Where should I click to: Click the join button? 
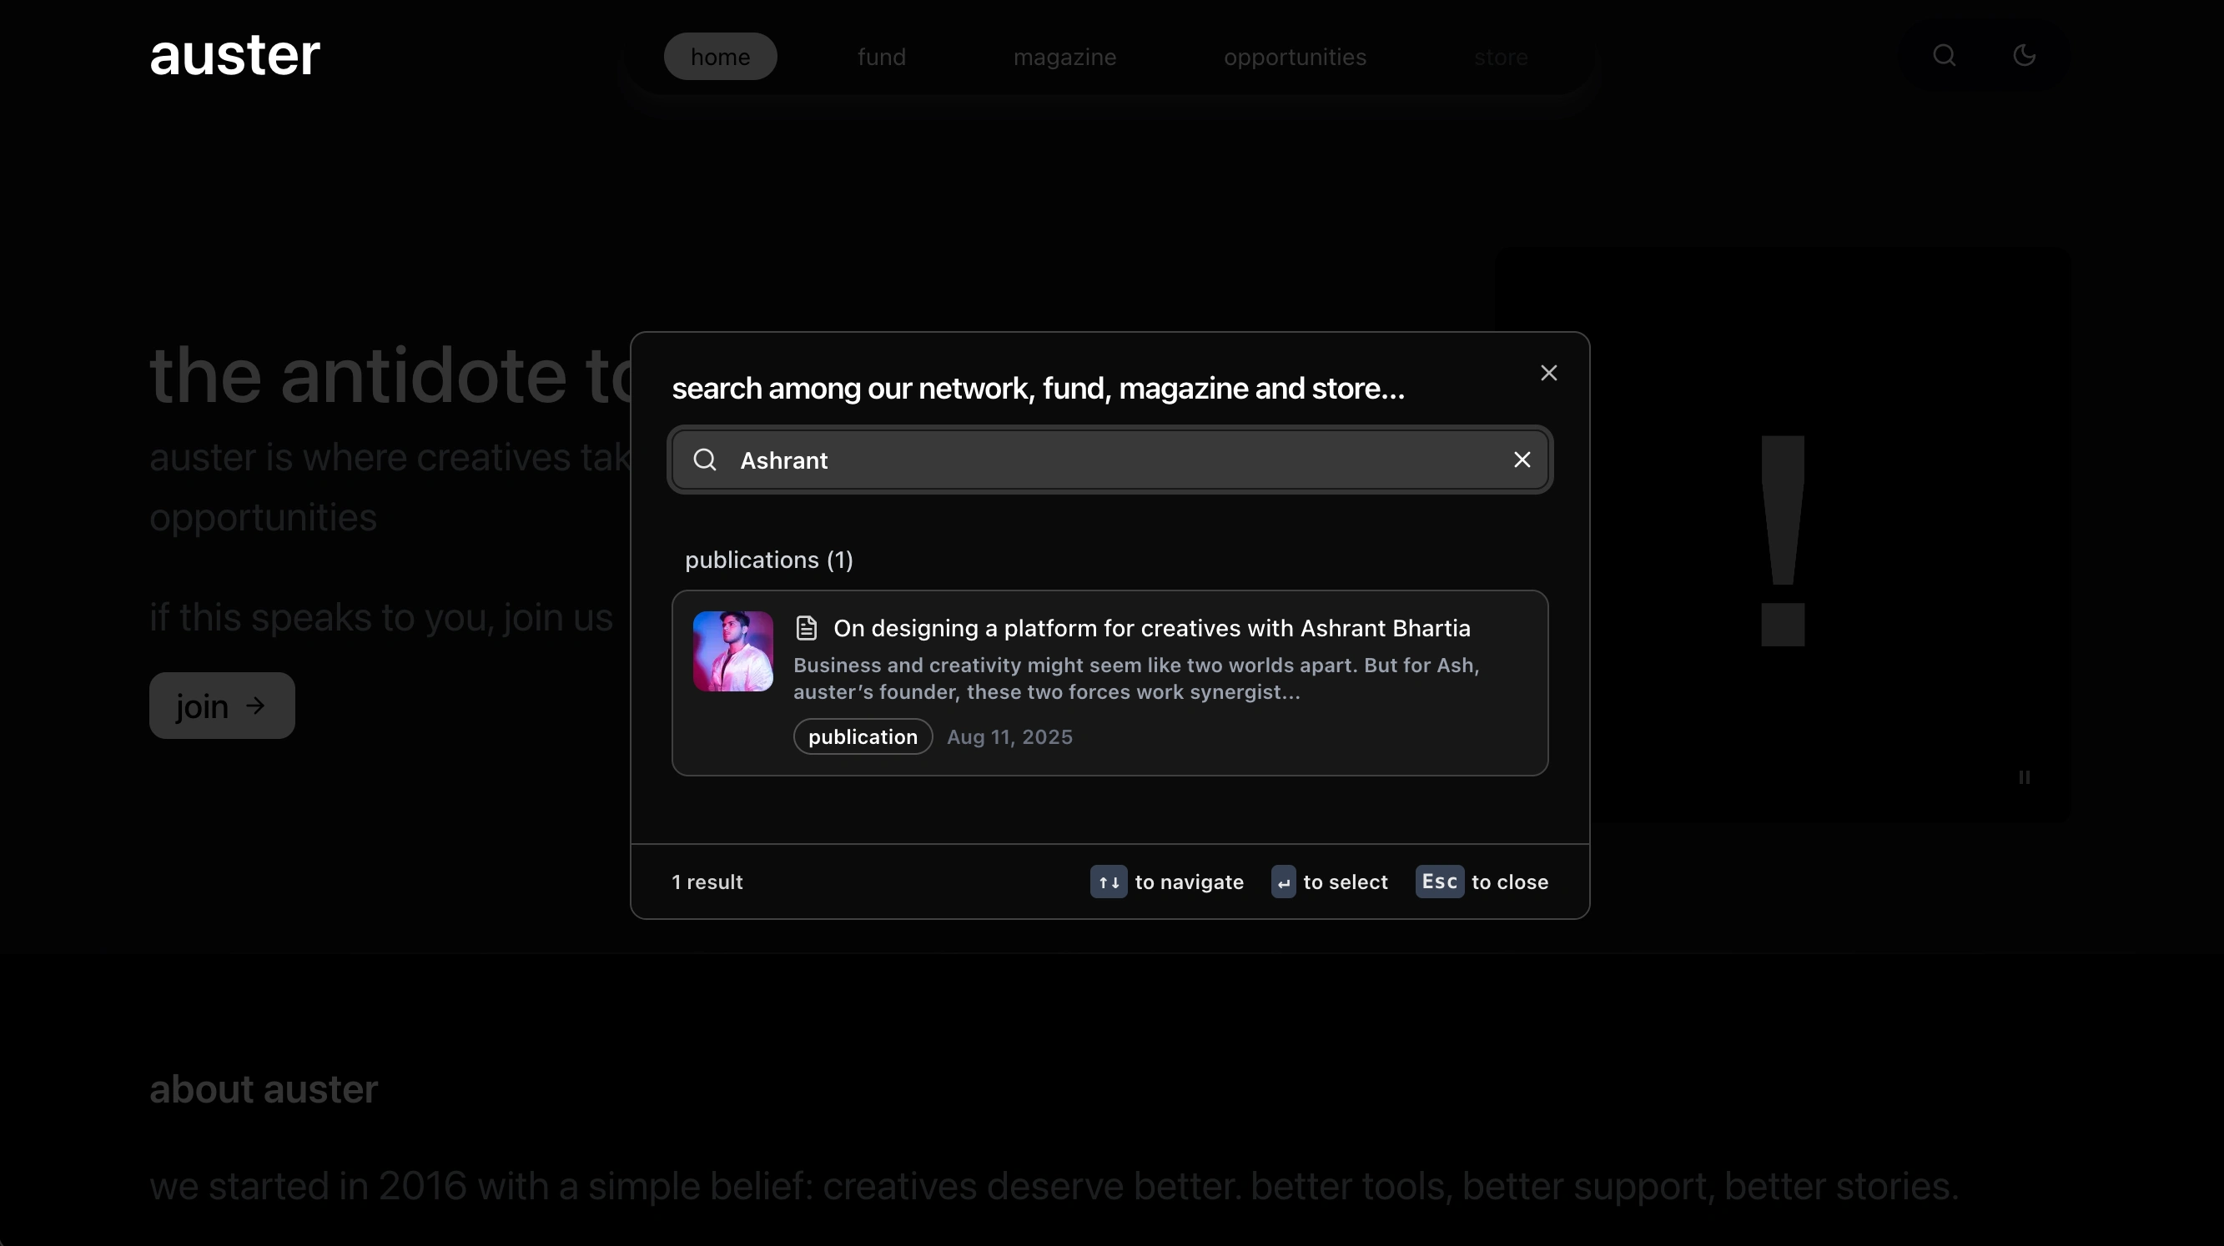coord(222,706)
